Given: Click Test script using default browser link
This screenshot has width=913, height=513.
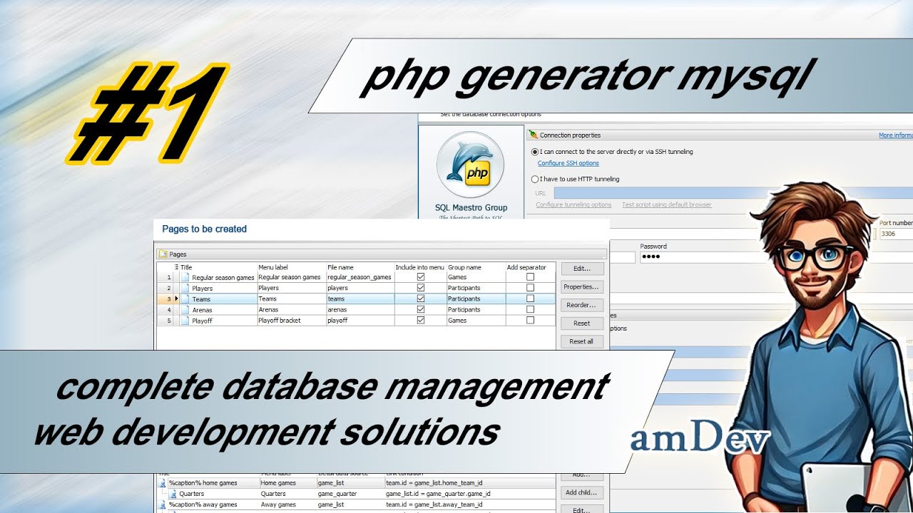Looking at the screenshot, I should tap(666, 204).
